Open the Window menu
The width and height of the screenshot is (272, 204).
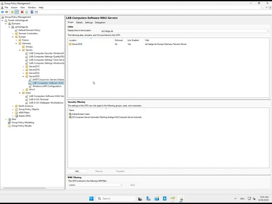pos(32,8)
